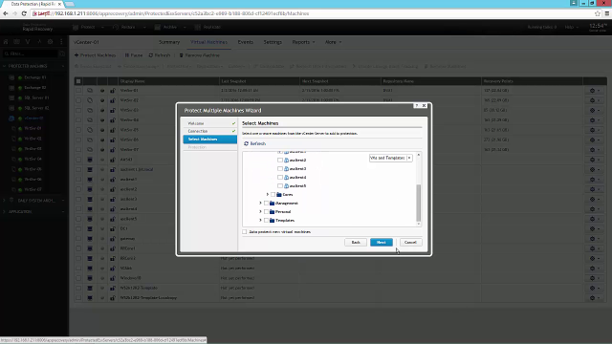Image resolution: width=612 pixels, height=344 pixels.
Task: Click the scroll up arrow in tree
Action: tap(419, 155)
